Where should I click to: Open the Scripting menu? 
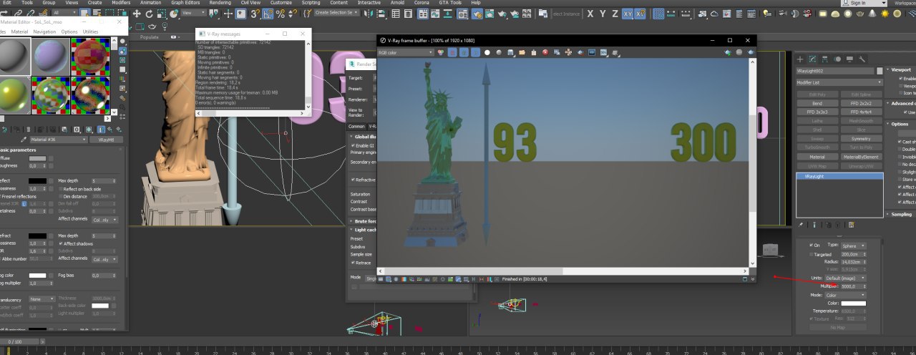coord(311,3)
